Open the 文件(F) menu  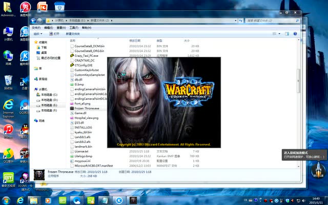point(36,28)
